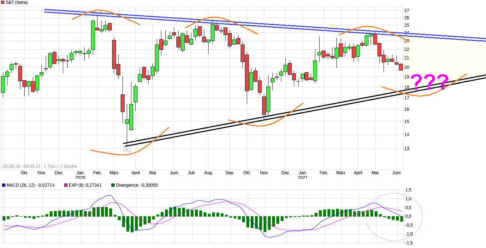The image size is (486, 248).
Task: Click the 27 price label on the axis
Action: [x=407, y=10]
